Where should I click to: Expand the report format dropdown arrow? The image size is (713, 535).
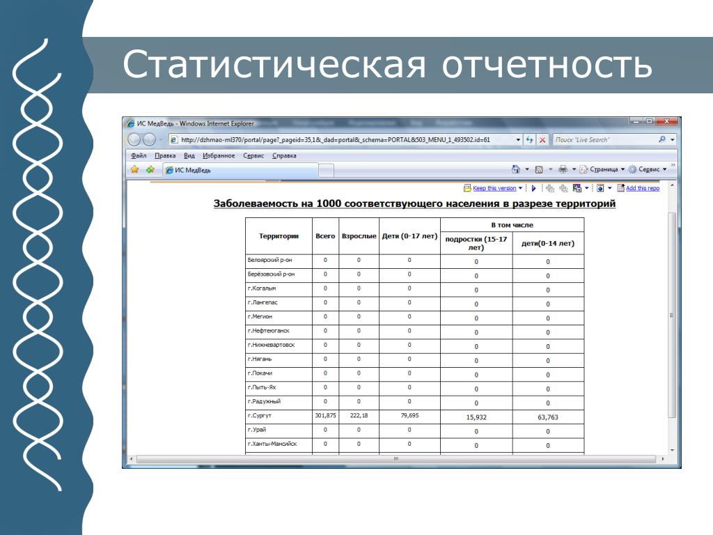[x=610, y=188]
